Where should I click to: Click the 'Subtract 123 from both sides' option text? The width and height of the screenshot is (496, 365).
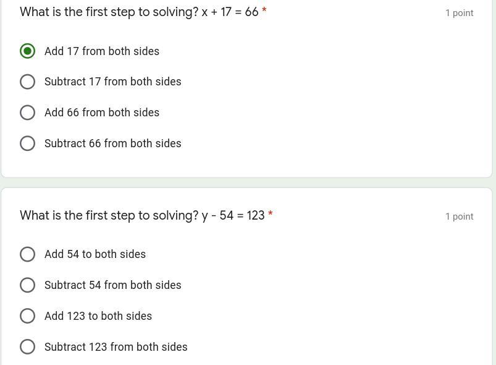click(116, 347)
